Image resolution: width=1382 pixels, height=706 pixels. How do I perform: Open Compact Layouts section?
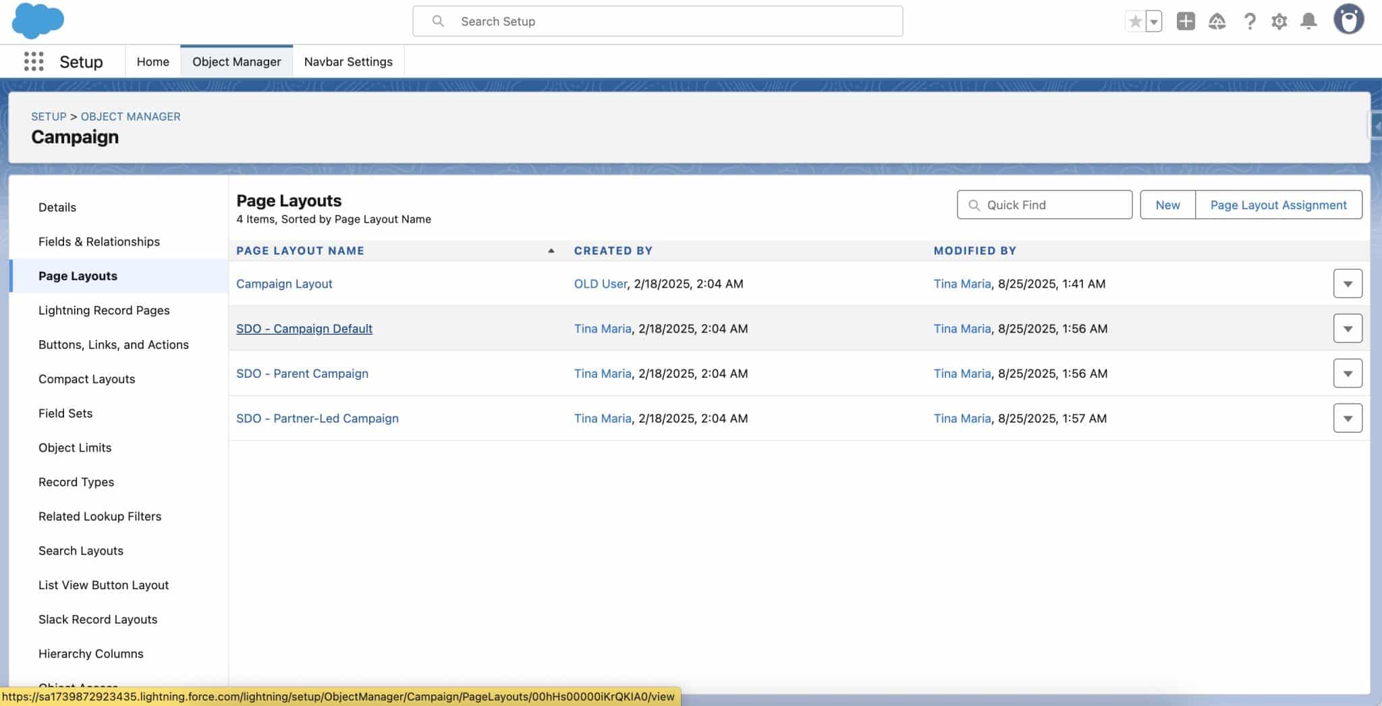tap(86, 379)
